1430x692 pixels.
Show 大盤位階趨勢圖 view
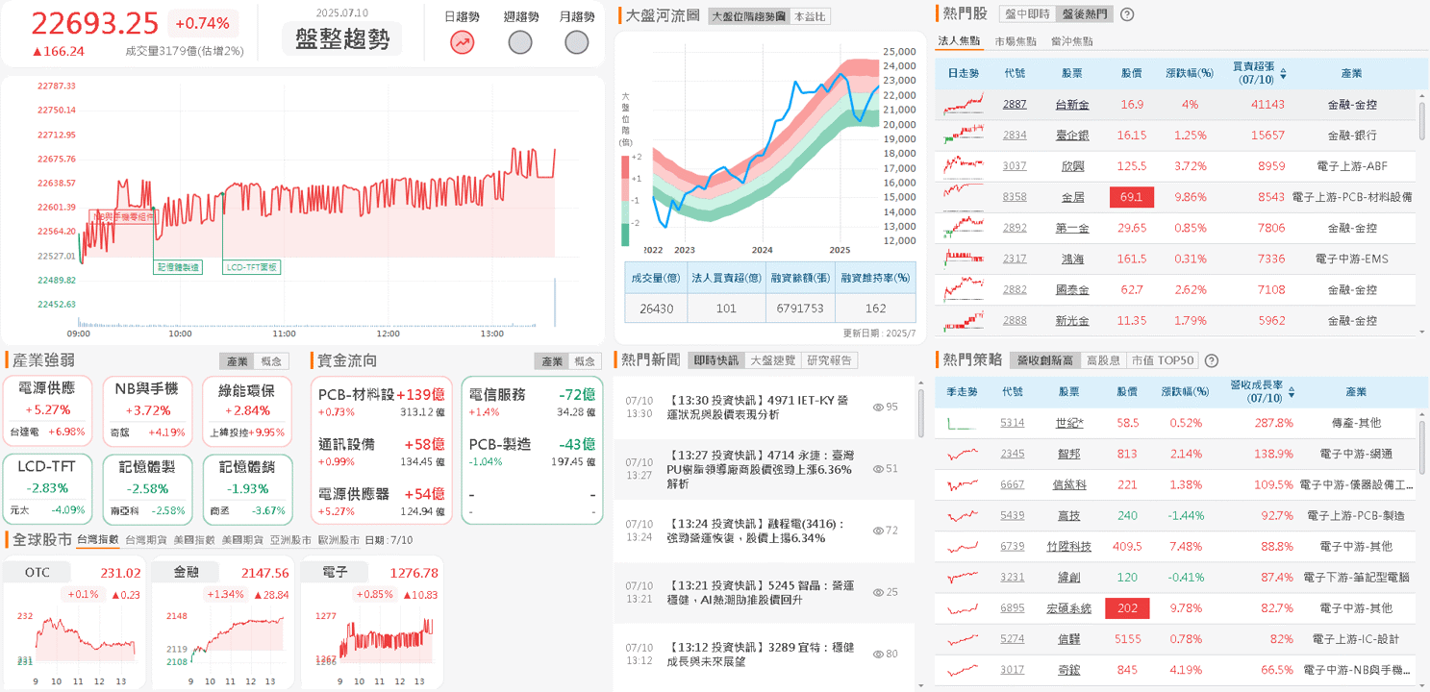point(749,16)
